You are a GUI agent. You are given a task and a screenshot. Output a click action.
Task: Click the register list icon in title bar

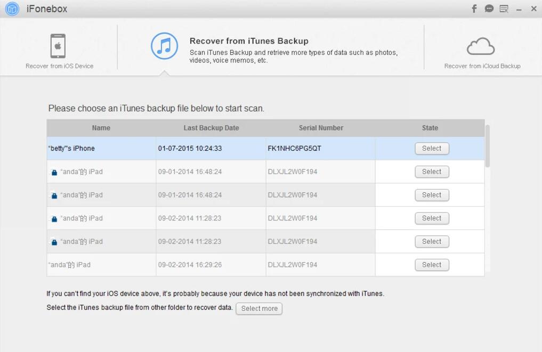click(504, 9)
